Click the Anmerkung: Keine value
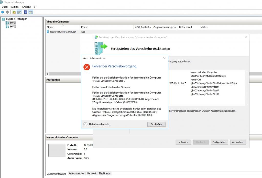Image resolution: width=262 pixels, height=178 pixels. pyautogui.click(x=86, y=158)
